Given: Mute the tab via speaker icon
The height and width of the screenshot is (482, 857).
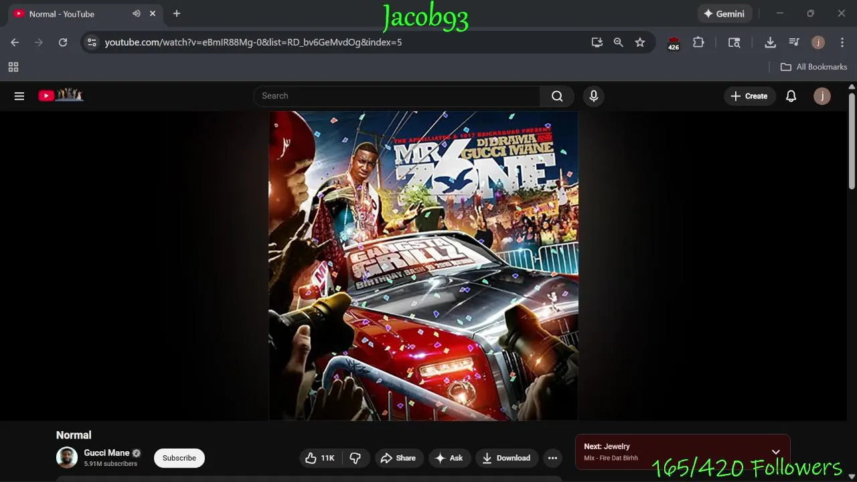Looking at the screenshot, I should (x=137, y=13).
